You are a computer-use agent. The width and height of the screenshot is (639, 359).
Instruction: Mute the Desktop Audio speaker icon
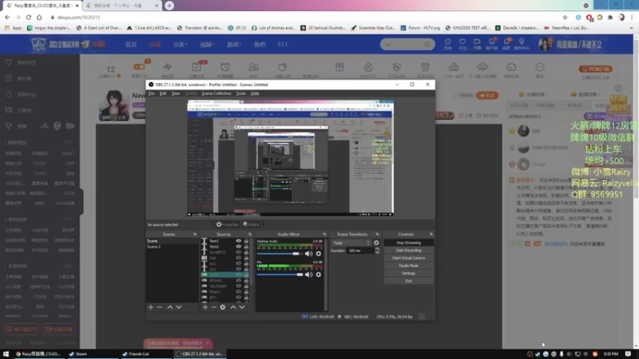tap(309, 254)
